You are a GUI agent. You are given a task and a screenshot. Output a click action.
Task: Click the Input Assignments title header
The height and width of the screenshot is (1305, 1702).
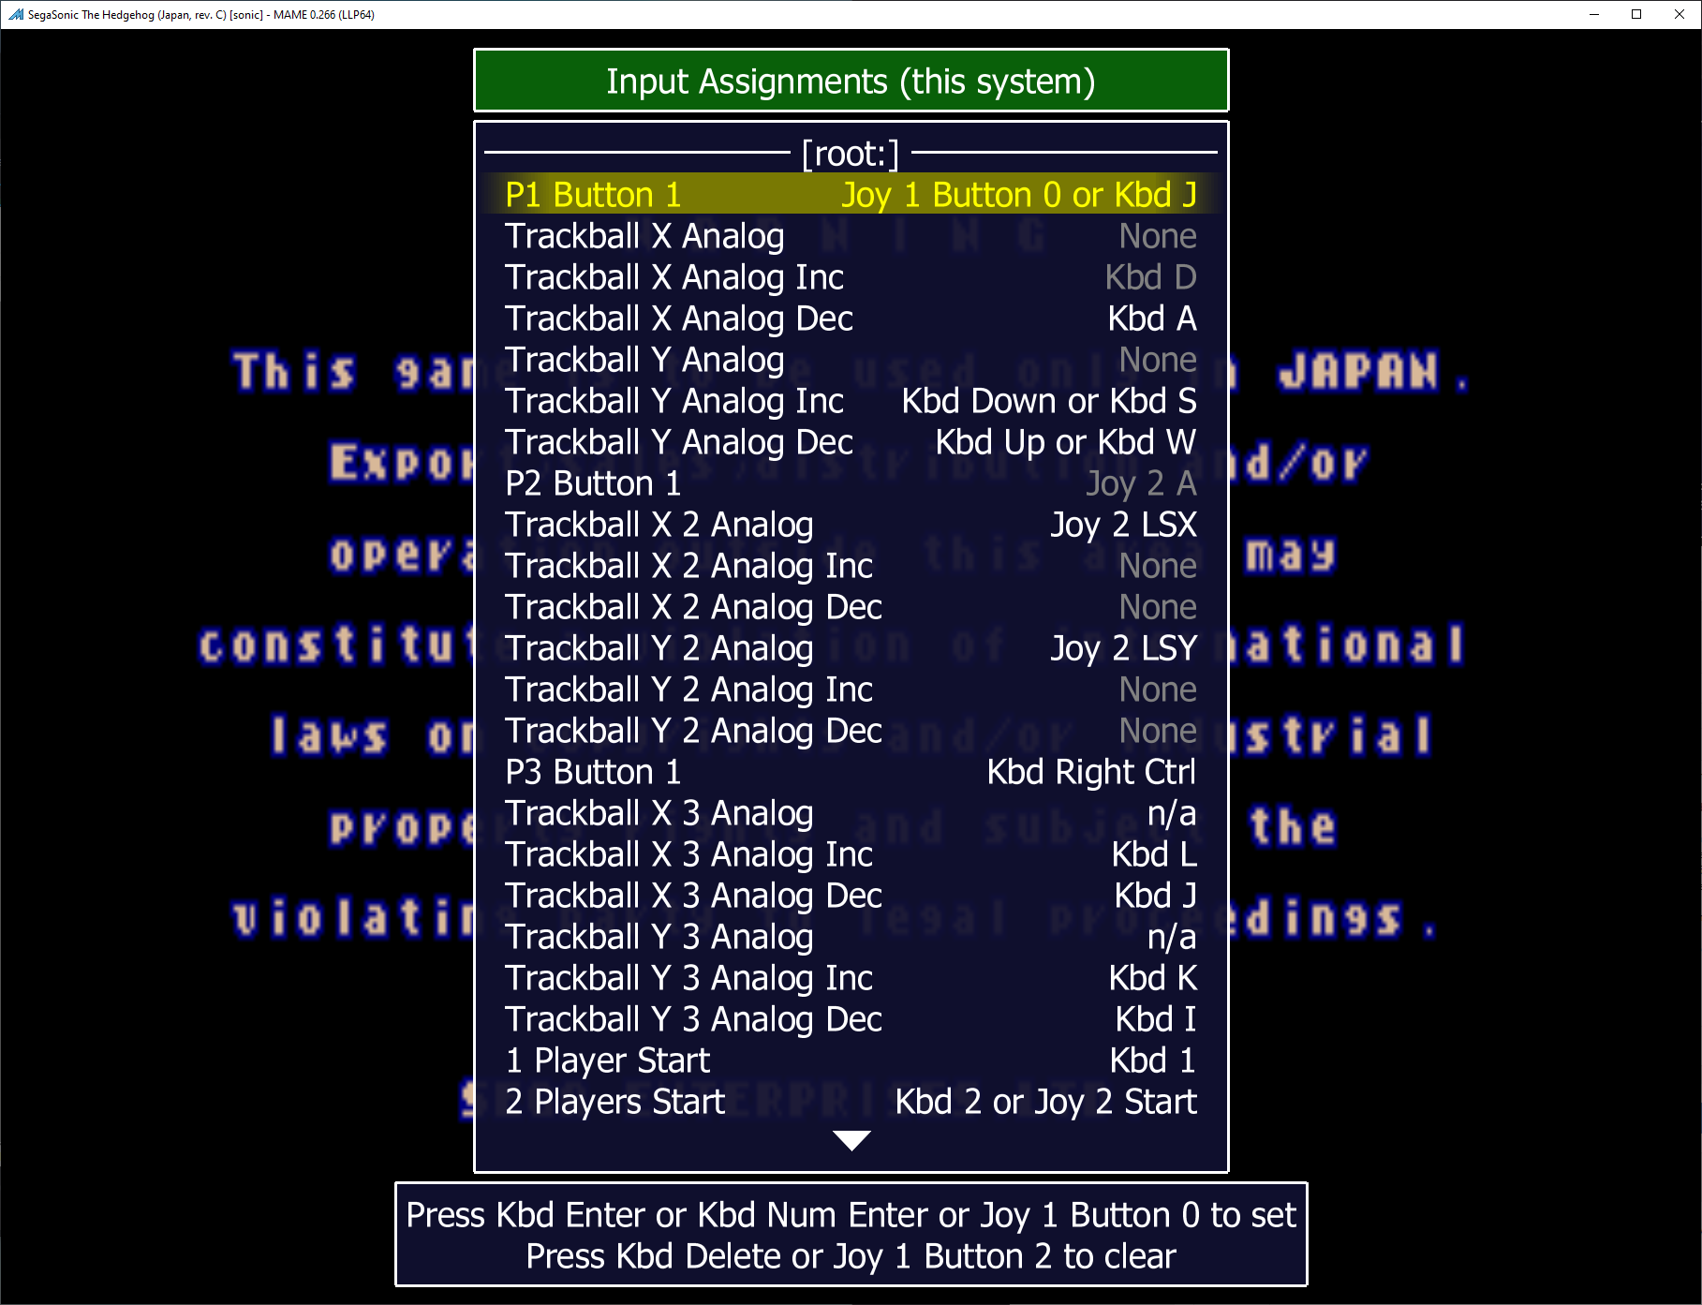[851, 81]
